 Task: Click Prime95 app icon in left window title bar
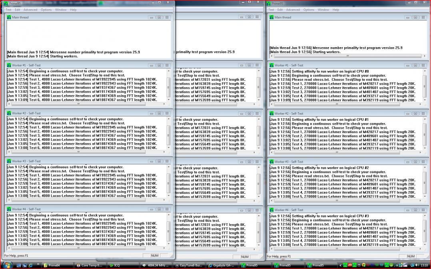pos(6,3)
